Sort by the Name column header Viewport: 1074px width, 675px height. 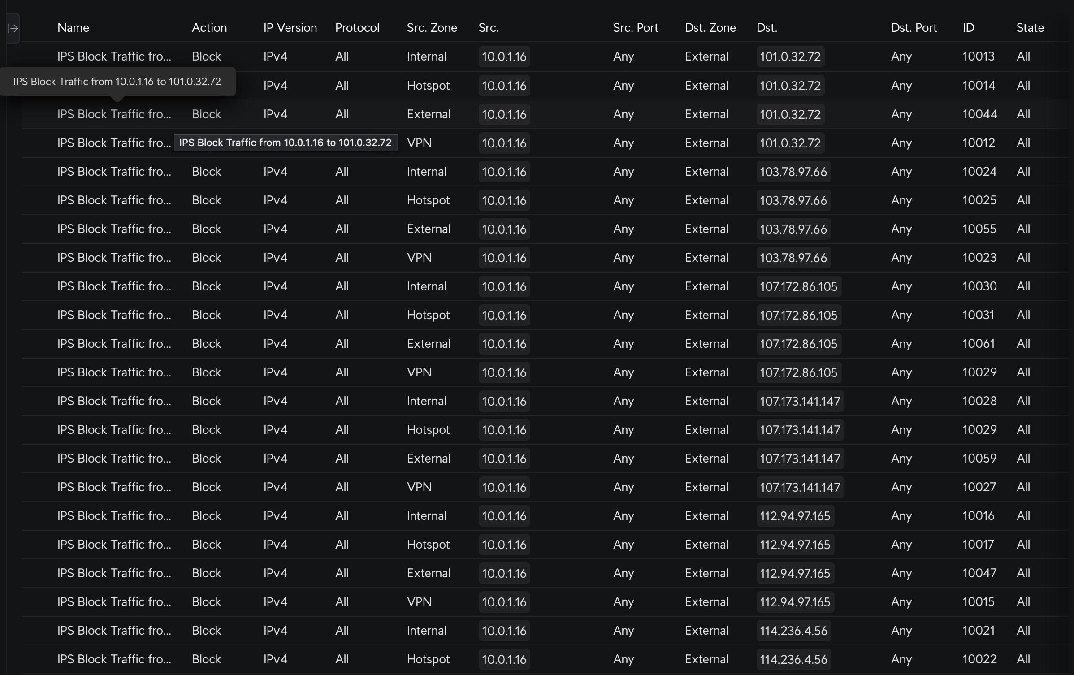(x=73, y=28)
